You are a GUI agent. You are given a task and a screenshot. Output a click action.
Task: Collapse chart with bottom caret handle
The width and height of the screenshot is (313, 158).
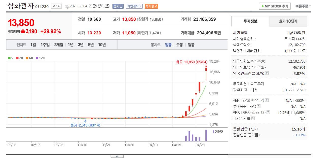click(117, 156)
